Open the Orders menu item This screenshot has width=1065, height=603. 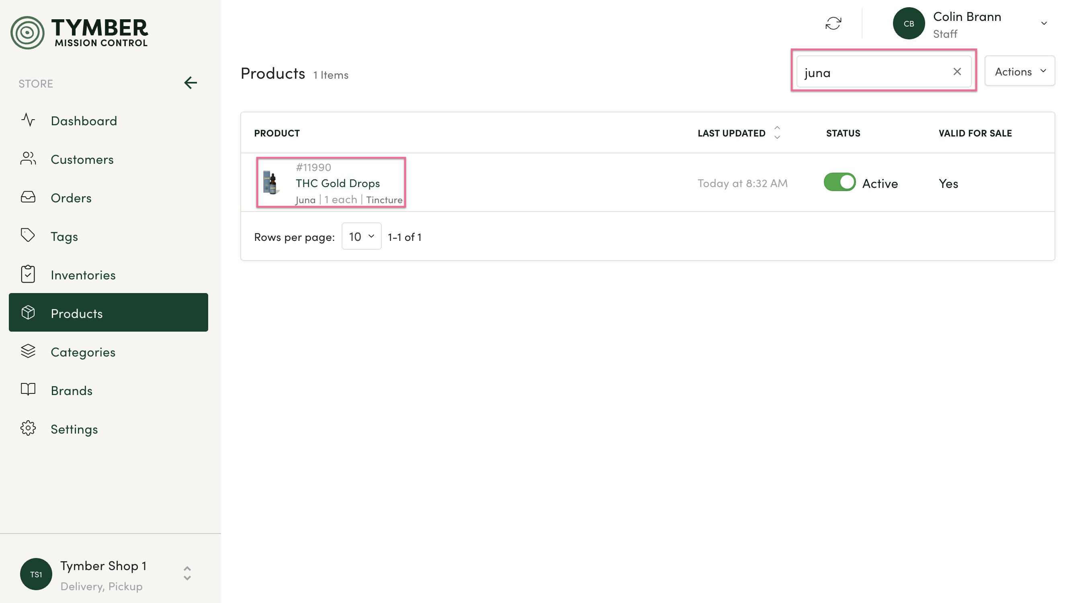point(71,198)
